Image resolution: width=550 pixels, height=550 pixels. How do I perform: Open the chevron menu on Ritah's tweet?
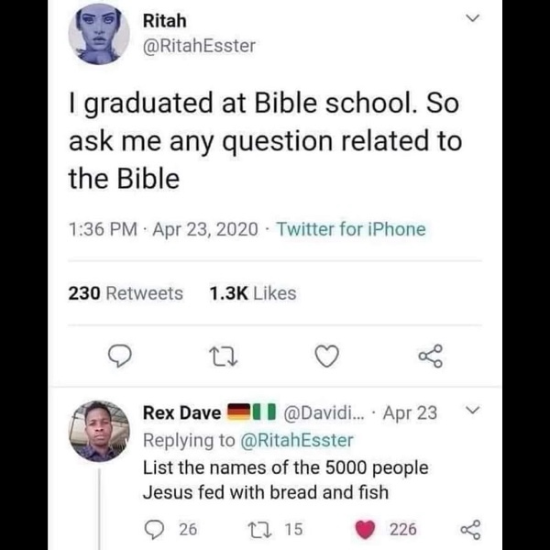tap(473, 19)
